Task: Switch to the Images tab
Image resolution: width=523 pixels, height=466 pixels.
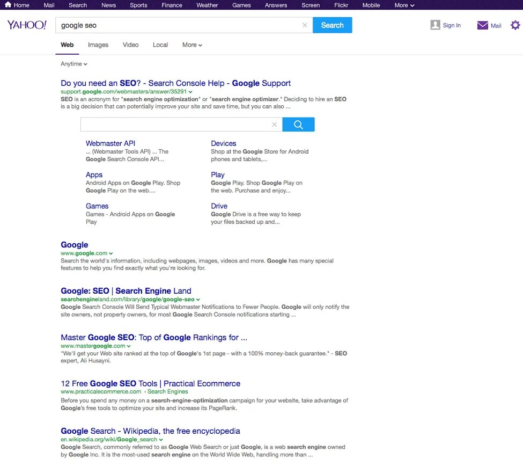Action: pyautogui.click(x=98, y=45)
